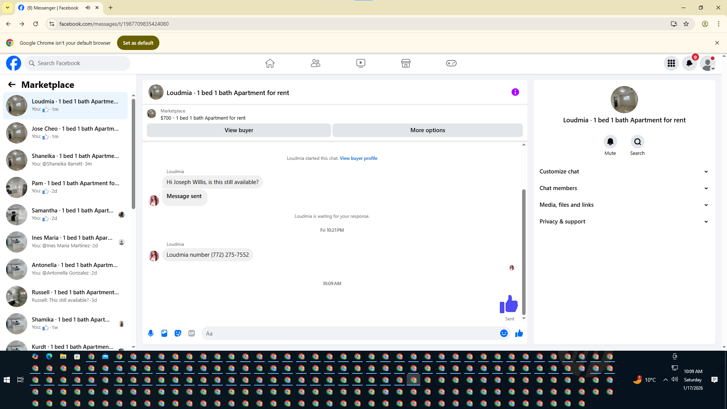The width and height of the screenshot is (727, 409).
Task: Open the sticker picker icon
Action: [x=178, y=333]
